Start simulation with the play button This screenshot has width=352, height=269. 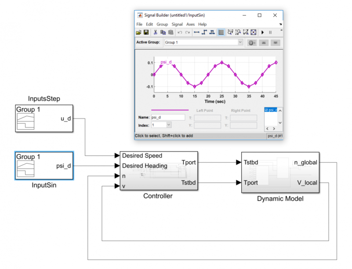[263, 32]
